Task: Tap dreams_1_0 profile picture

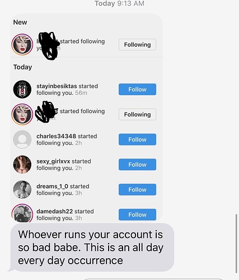Action: pos(22,189)
